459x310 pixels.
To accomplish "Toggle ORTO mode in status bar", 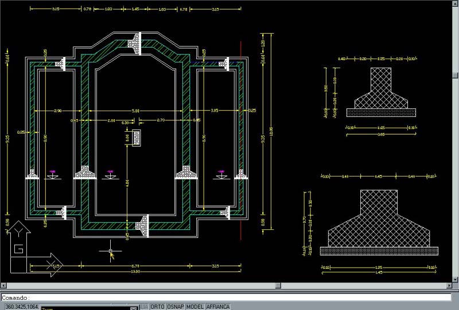I will [157, 307].
